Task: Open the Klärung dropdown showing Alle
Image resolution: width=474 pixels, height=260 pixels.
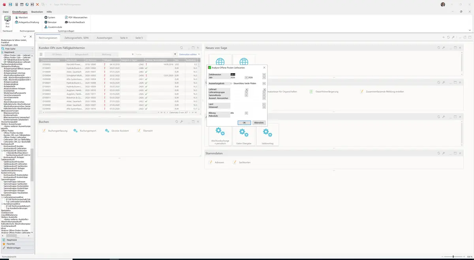Action: pyautogui.click(x=246, y=113)
